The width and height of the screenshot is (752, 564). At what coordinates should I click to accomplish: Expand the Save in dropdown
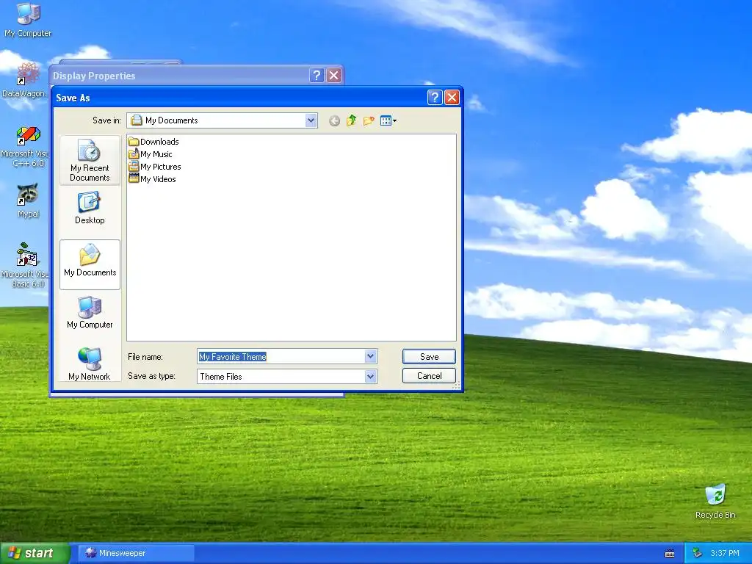(311, 120)
